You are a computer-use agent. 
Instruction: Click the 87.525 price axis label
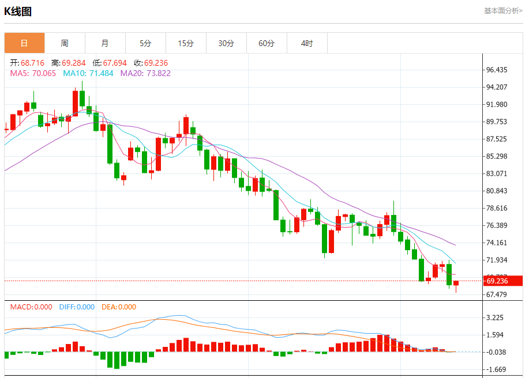tap(497, 139)
